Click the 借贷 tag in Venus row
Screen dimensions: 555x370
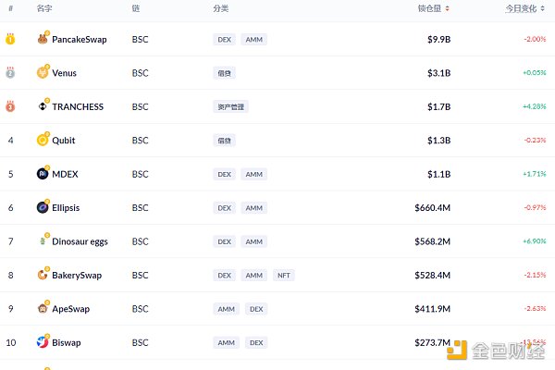click(225, 73)
